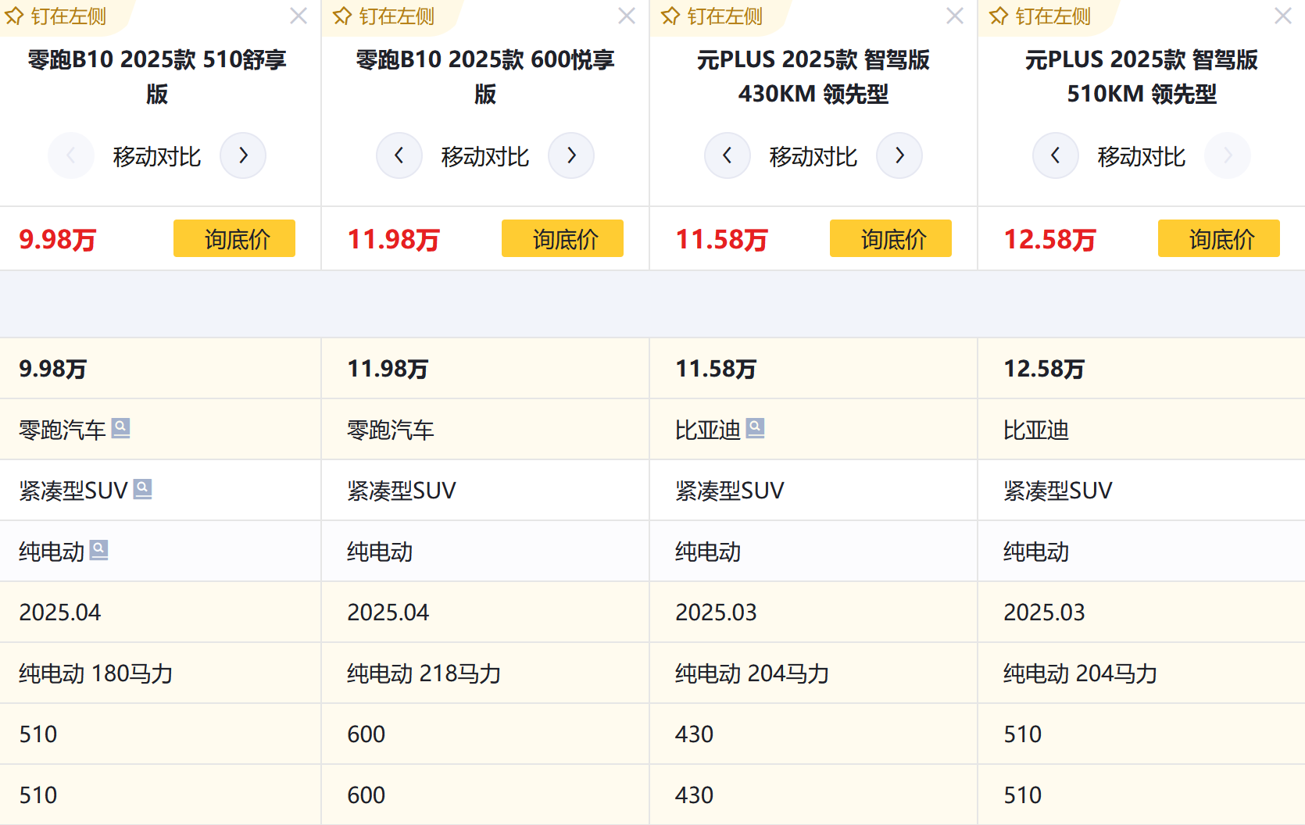
Task: Move 元PLUS 510KM column left
Action: (x=1056, y=155)
